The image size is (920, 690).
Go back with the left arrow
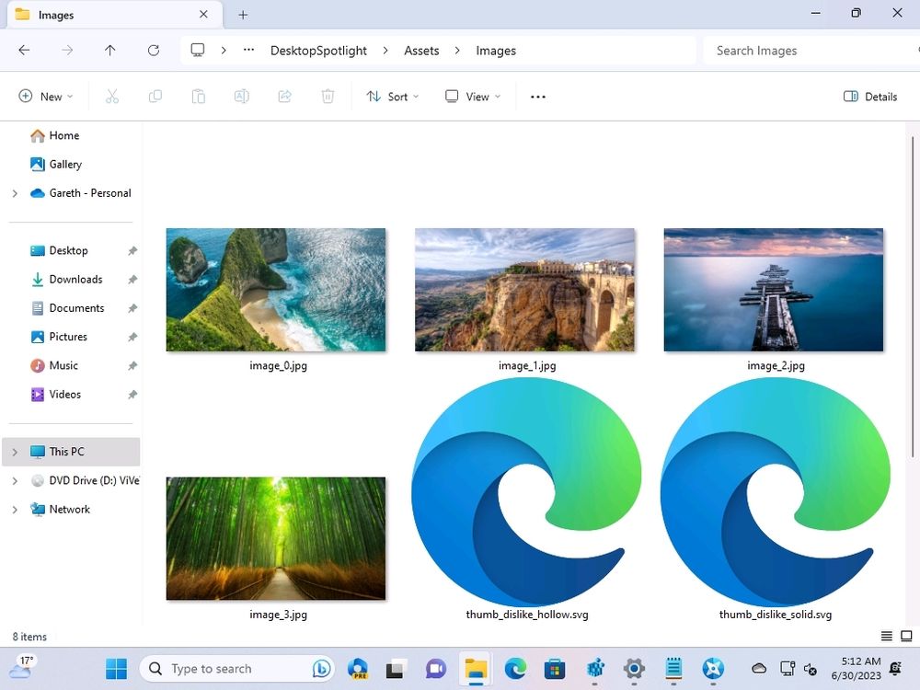pyautogui.click(x=24, y=51)
